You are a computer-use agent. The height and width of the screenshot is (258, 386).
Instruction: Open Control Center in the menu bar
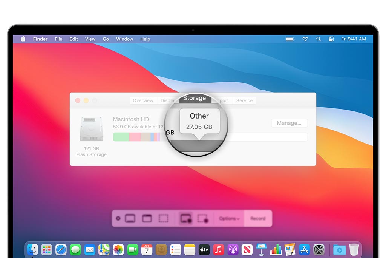coord(331,39)
